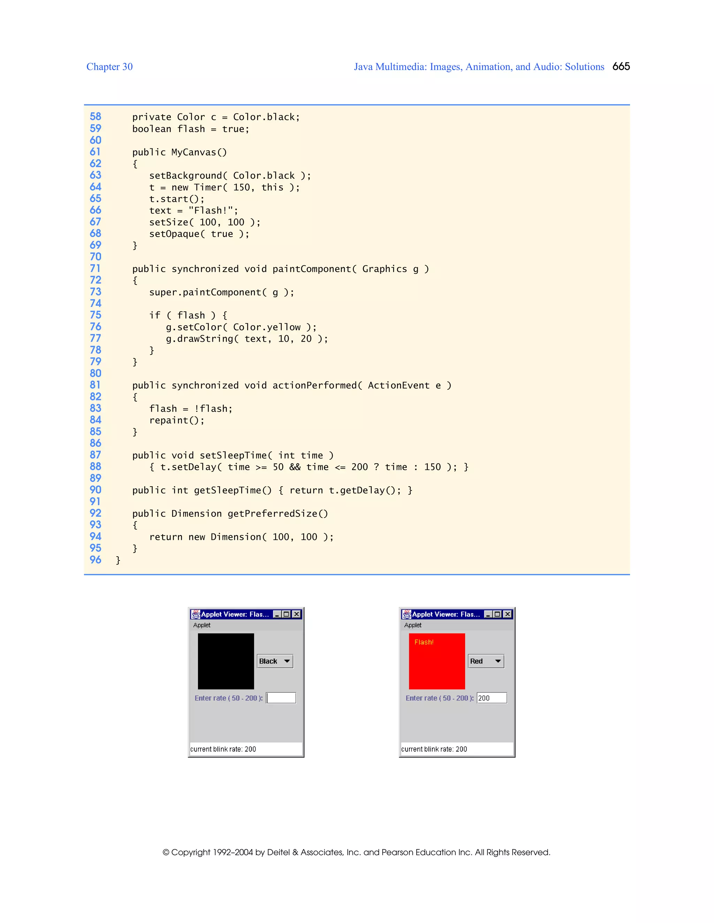The image size is (714, 923).
Task: Open Applet menu in right window
Action: coord(412,625)
